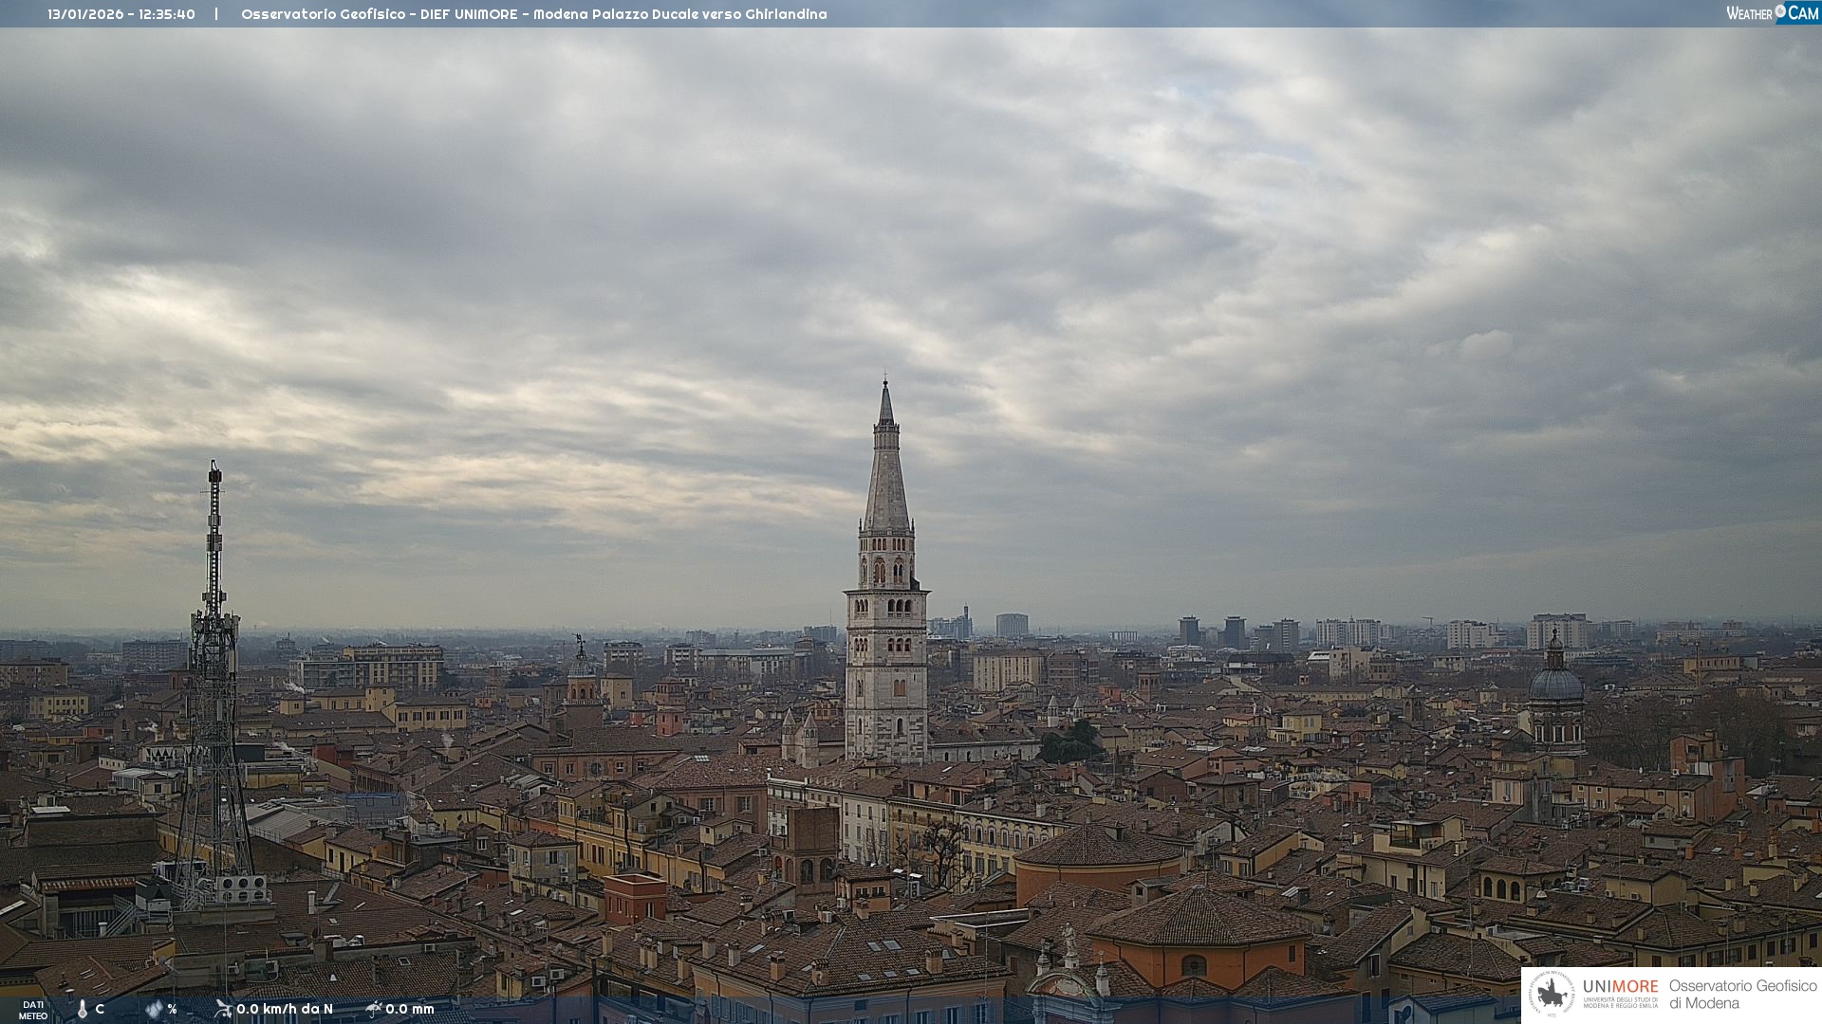Click the 0.0 km/h da N wind reading
Screen dimensions: 1822x1024
(285, 1009)
